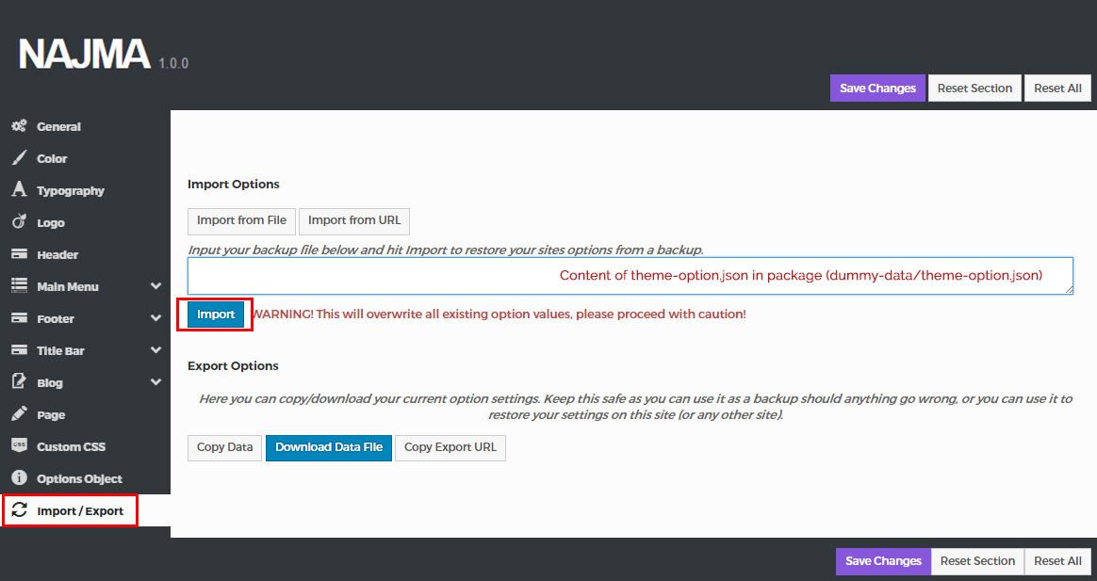This screenshot has height=581, width=1097.
Task: Click the General gears icon in sidebar
Action: pyautogui.click(x=19, y=126)
